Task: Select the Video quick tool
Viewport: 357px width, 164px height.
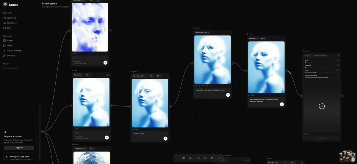Action: point(7,45)
